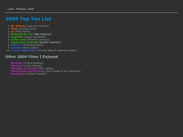183x137 pixels.
Task: Open The Princess and the Frog link
Action: tap(27, 71)
